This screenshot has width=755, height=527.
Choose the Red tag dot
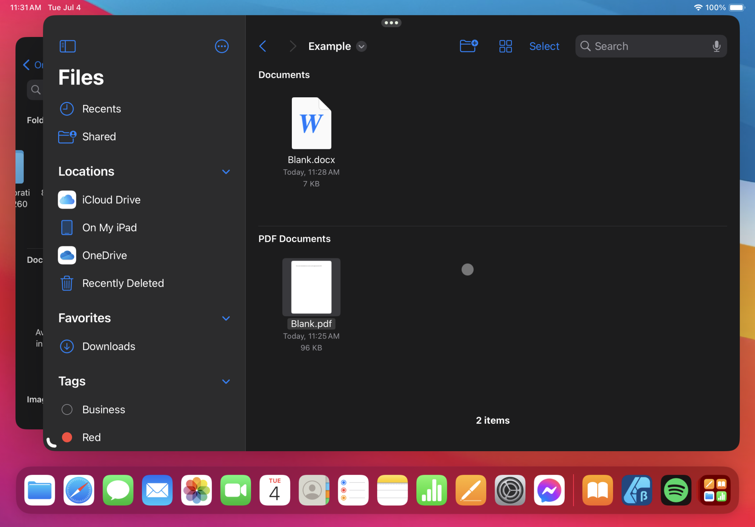67,437
